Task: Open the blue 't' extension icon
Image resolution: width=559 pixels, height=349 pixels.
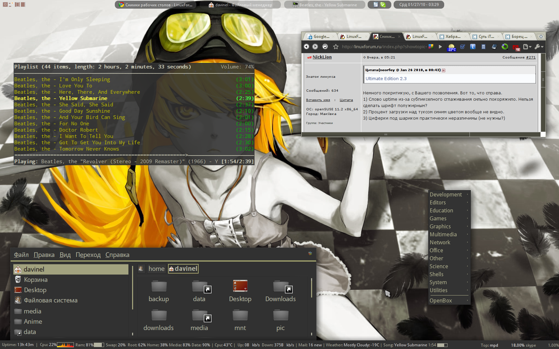Action: pos(472,47)
